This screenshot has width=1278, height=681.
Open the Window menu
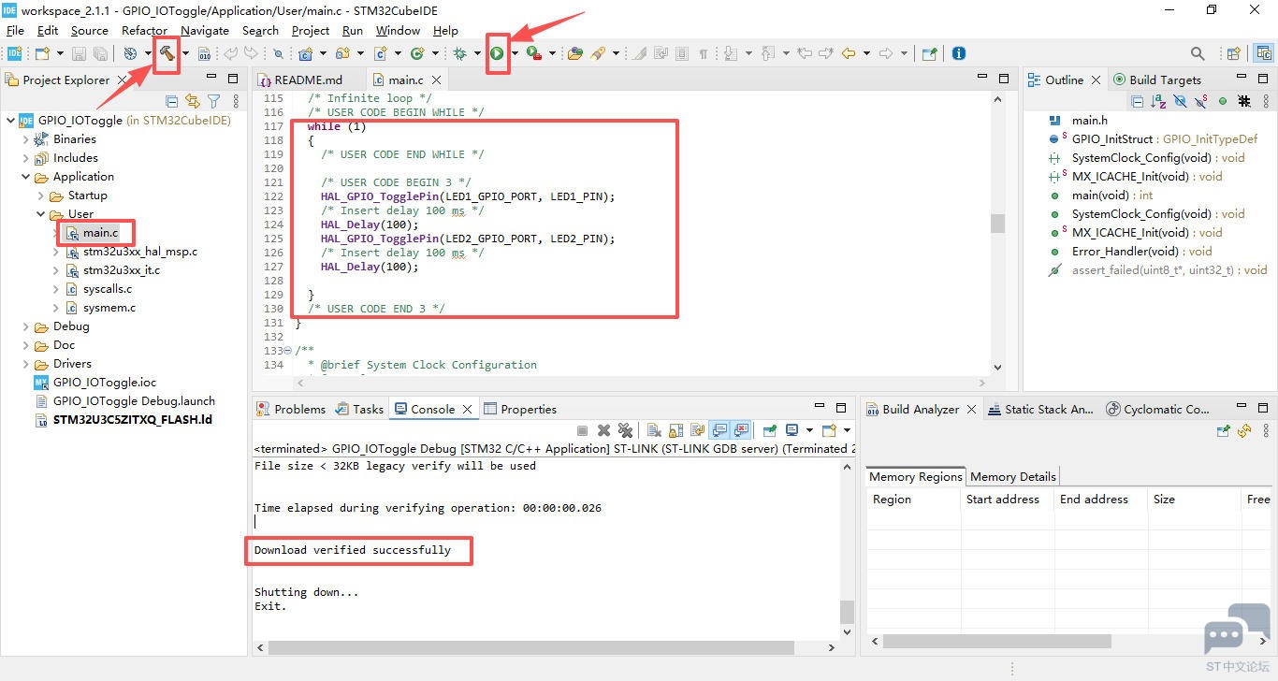[398, 30]
